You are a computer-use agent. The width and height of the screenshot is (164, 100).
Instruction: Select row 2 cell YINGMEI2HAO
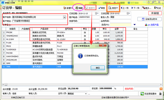click(12, 36)
